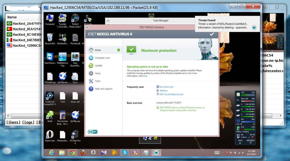Open Easy QuranWa shortcut
Screen dimensions: 290x161
[x=75, y=60]
